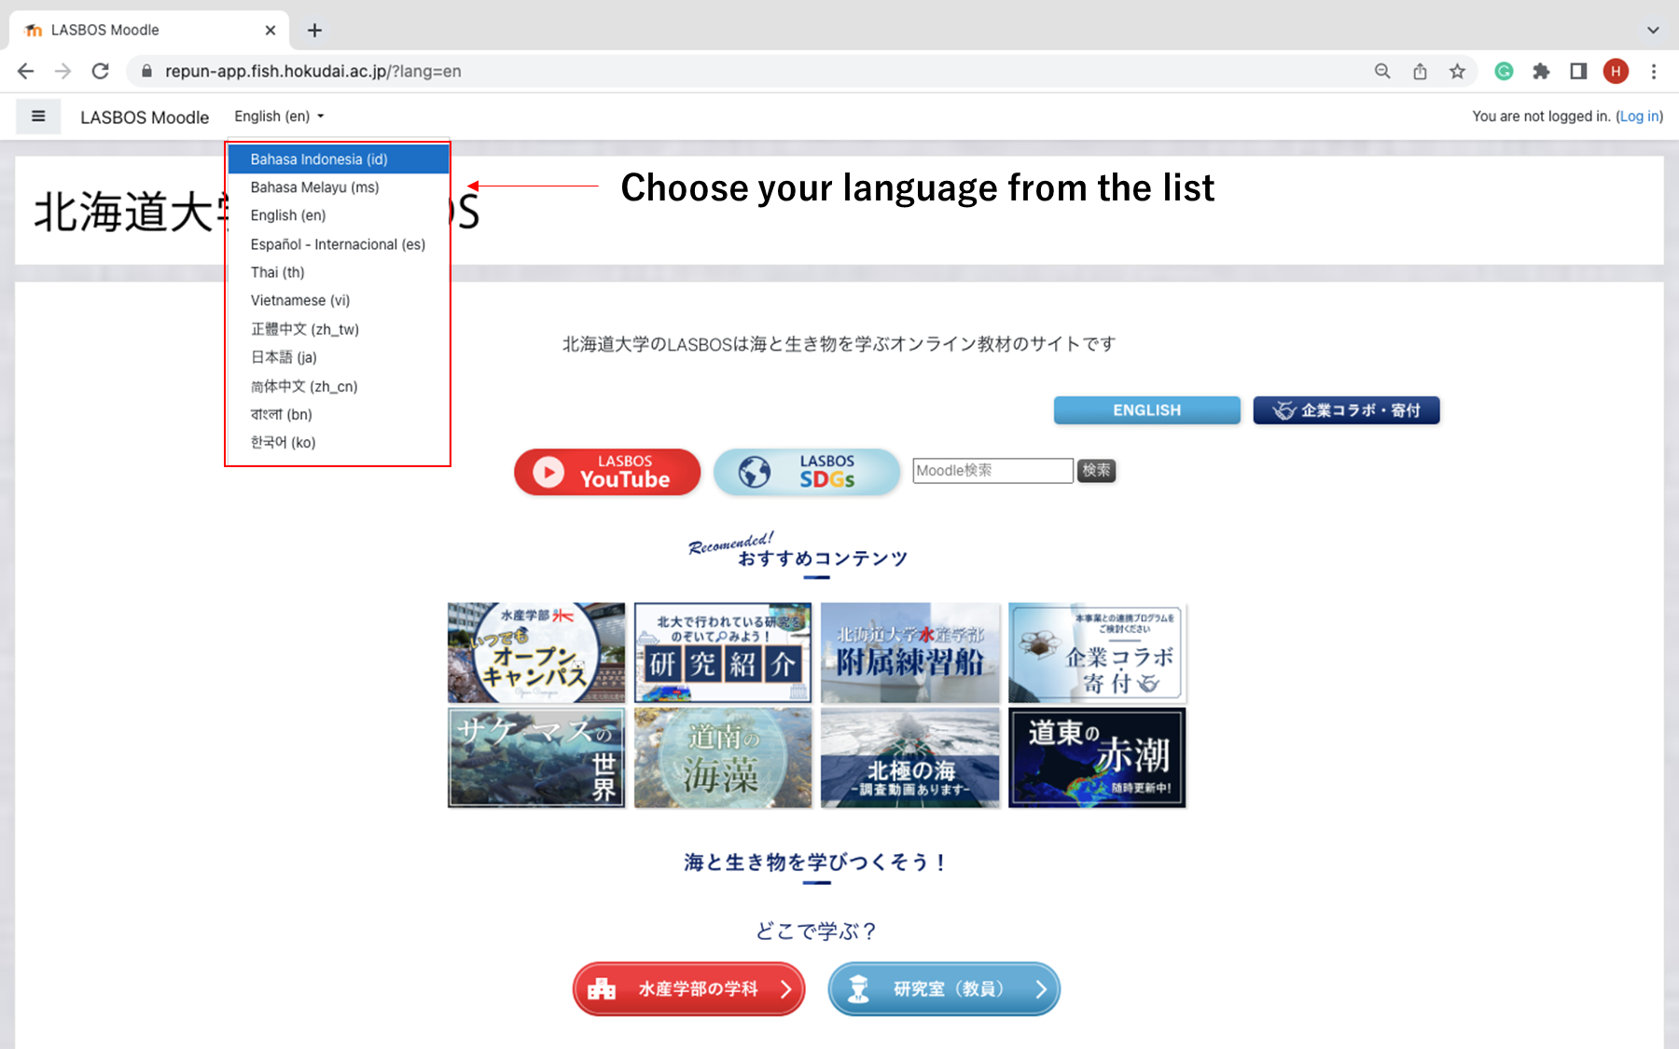
Task: Click the address bar URL
Action: [313, 71]
